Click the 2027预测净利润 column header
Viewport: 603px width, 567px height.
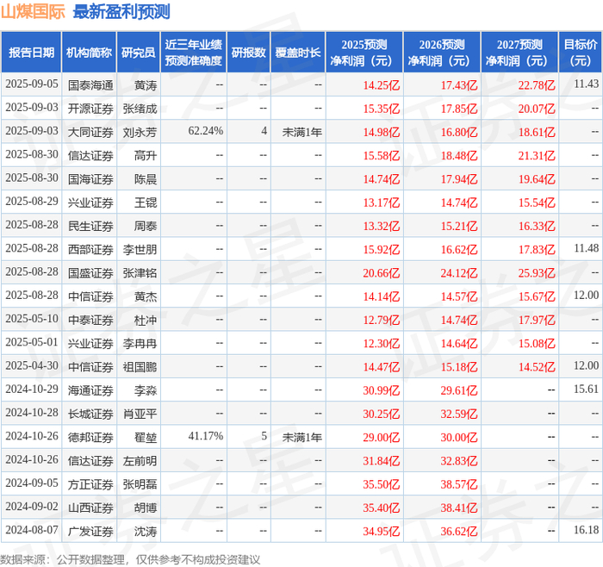[519, 53]
